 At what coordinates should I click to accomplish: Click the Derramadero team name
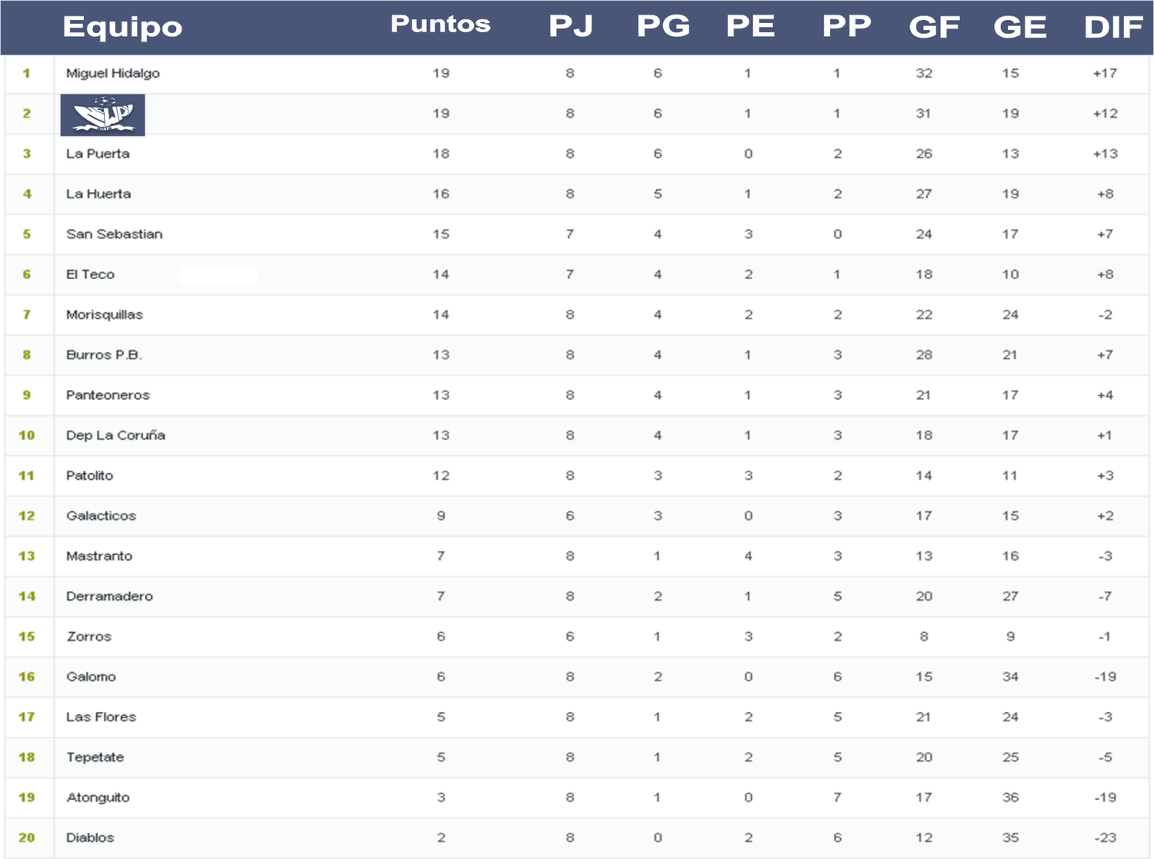[x=109, y=596]
